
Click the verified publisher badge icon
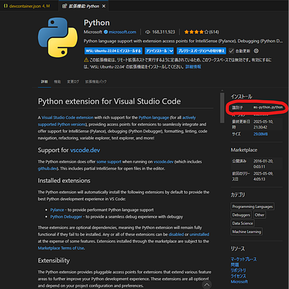pos(106,32)
